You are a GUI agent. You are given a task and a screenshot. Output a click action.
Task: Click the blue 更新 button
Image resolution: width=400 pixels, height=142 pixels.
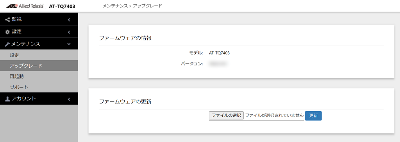coord(313,116)
